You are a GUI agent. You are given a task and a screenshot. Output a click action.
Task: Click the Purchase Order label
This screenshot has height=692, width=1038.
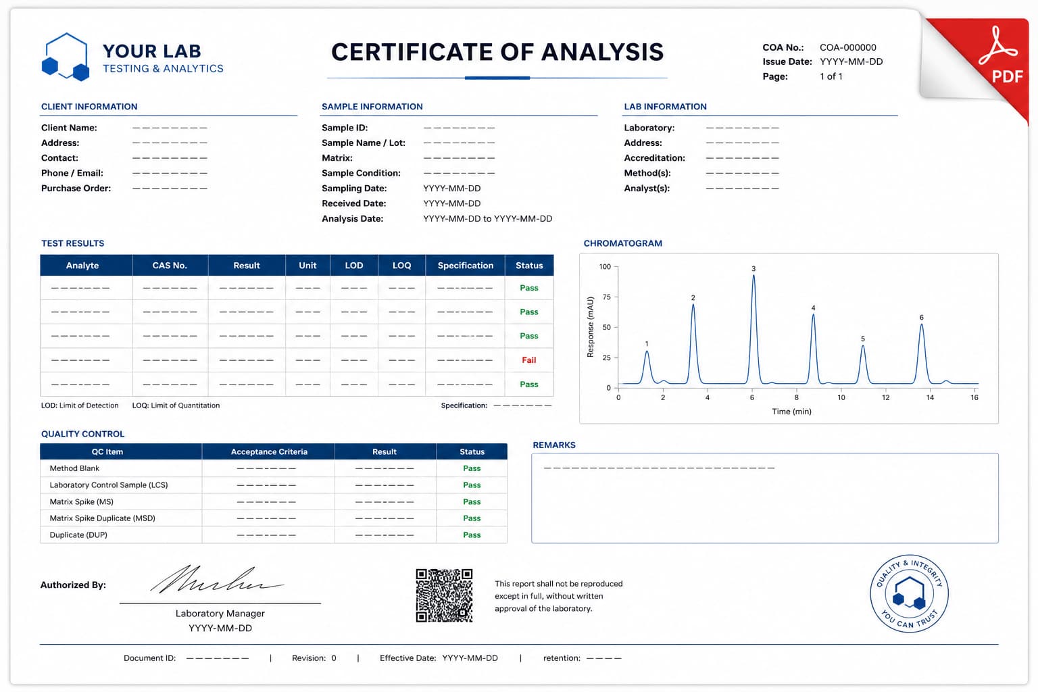[76, 188]
